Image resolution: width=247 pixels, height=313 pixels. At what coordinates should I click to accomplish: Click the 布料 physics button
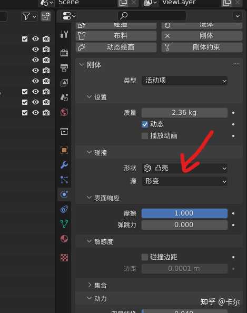[116, 36]
